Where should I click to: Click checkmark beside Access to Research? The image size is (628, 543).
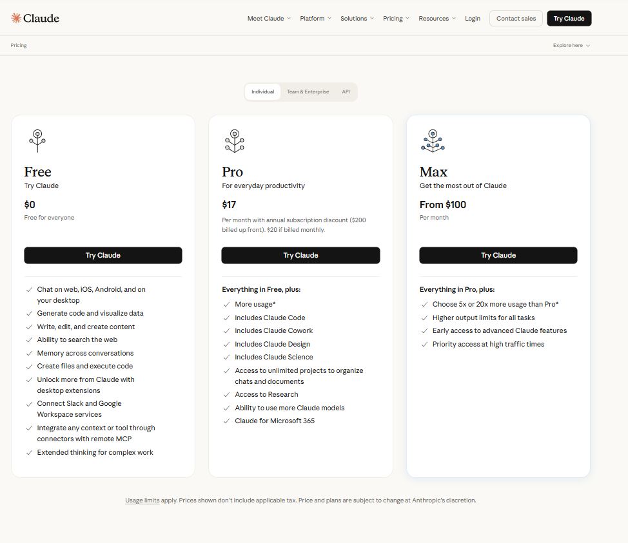pyautogui.click(x=227, y=395)
